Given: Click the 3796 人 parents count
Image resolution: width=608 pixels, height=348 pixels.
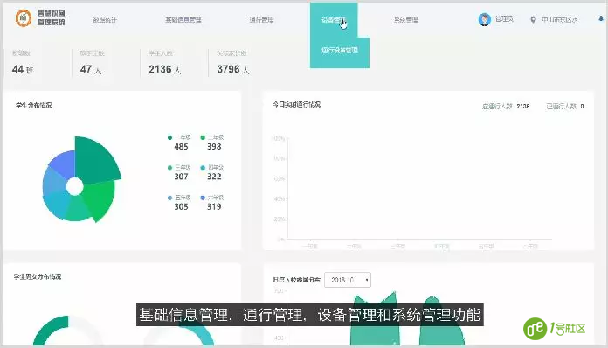Looking at the screenshot, I should [x=233, y=69].
